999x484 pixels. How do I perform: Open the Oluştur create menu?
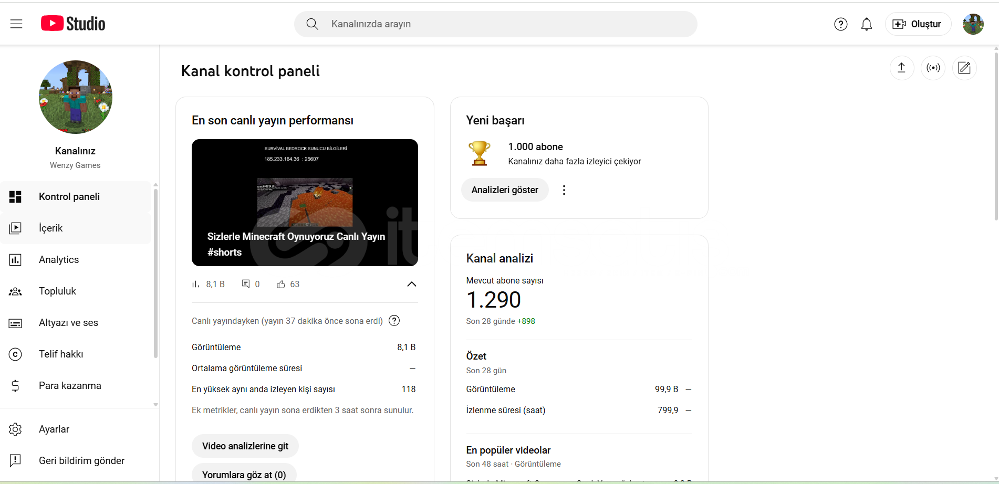point(918,24)
